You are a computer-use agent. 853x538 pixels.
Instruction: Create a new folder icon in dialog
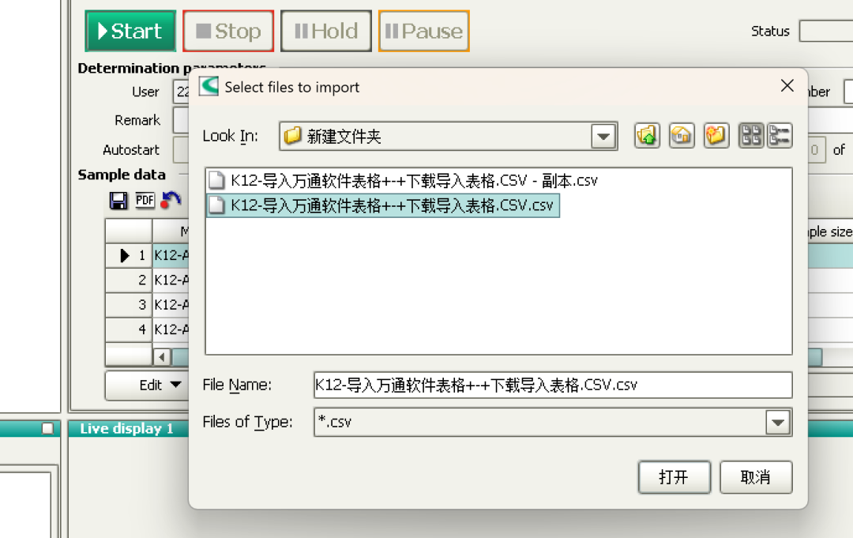[x=716, y=135]
